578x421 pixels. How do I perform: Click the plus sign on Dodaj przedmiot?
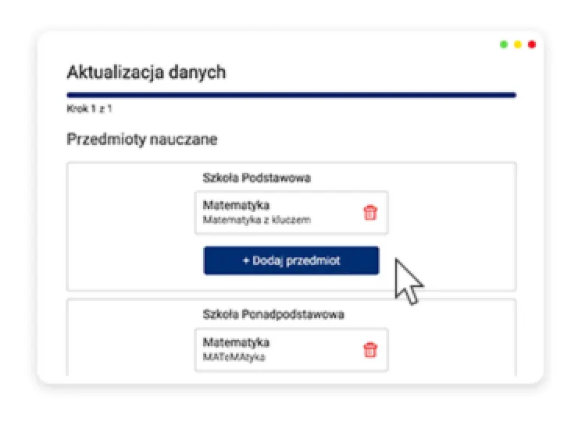[246, 260]
